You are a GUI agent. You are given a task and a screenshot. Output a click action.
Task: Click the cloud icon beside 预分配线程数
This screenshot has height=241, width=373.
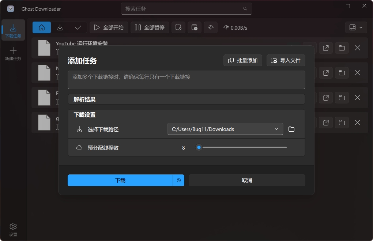point(79,147)
